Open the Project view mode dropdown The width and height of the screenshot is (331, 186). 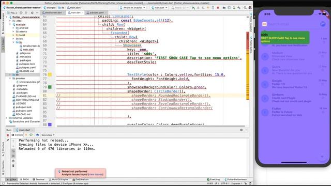point(12,13)
